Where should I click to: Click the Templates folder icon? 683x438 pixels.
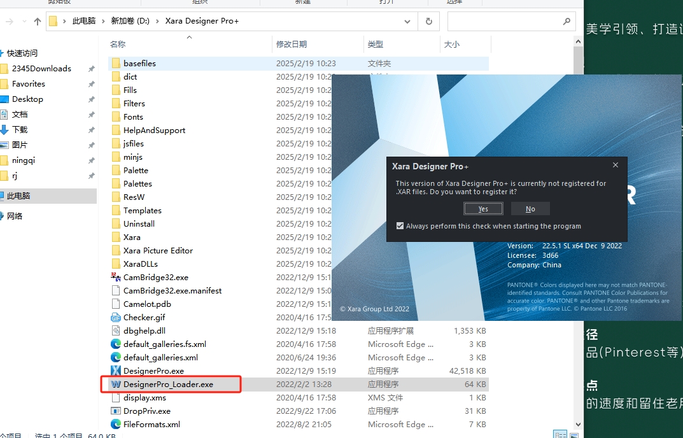tap(116, 211)
